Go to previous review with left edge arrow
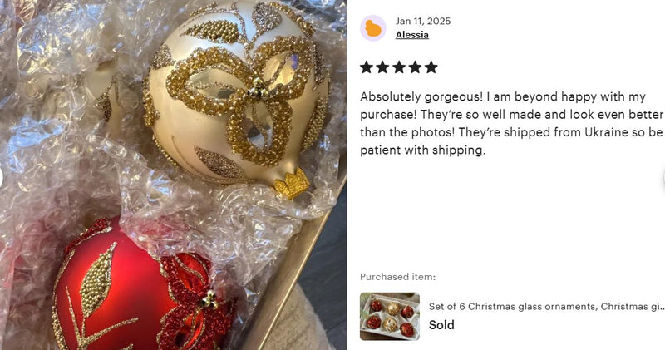Screen dimensions: 665x350 pos(2,177)
